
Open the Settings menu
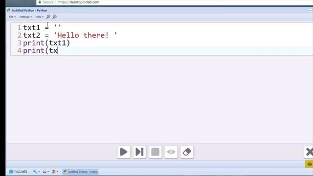[25, 17]
